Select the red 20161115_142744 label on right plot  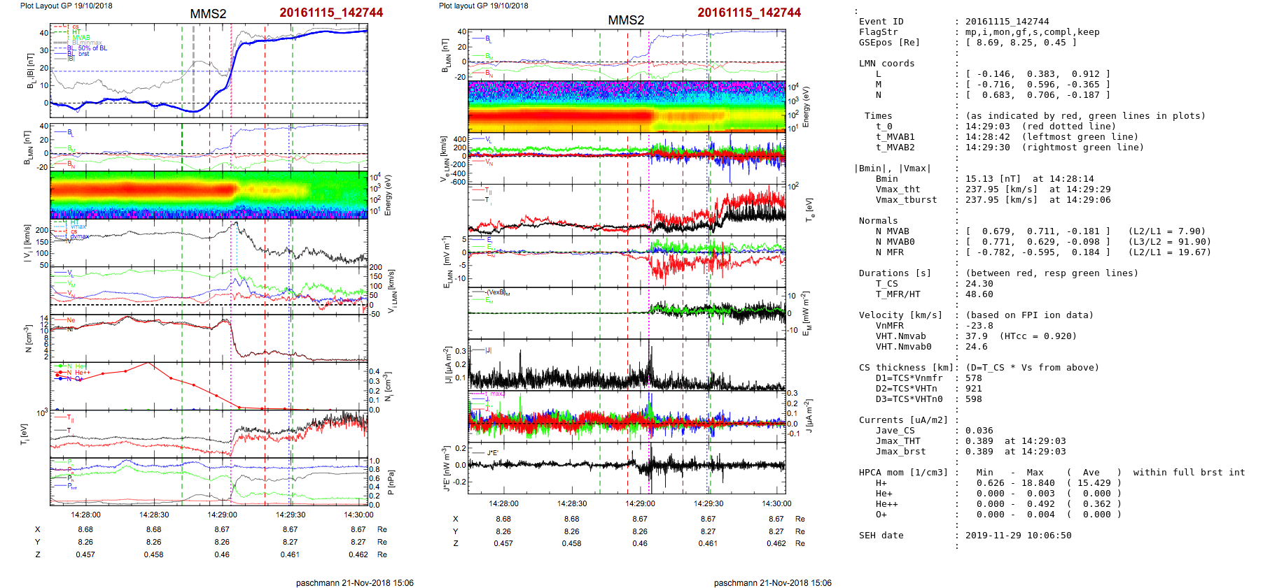coord(748,13)
